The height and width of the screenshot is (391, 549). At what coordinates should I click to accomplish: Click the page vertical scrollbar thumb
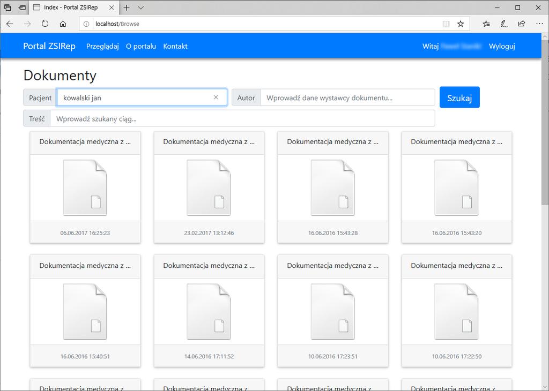pos(545,123)
